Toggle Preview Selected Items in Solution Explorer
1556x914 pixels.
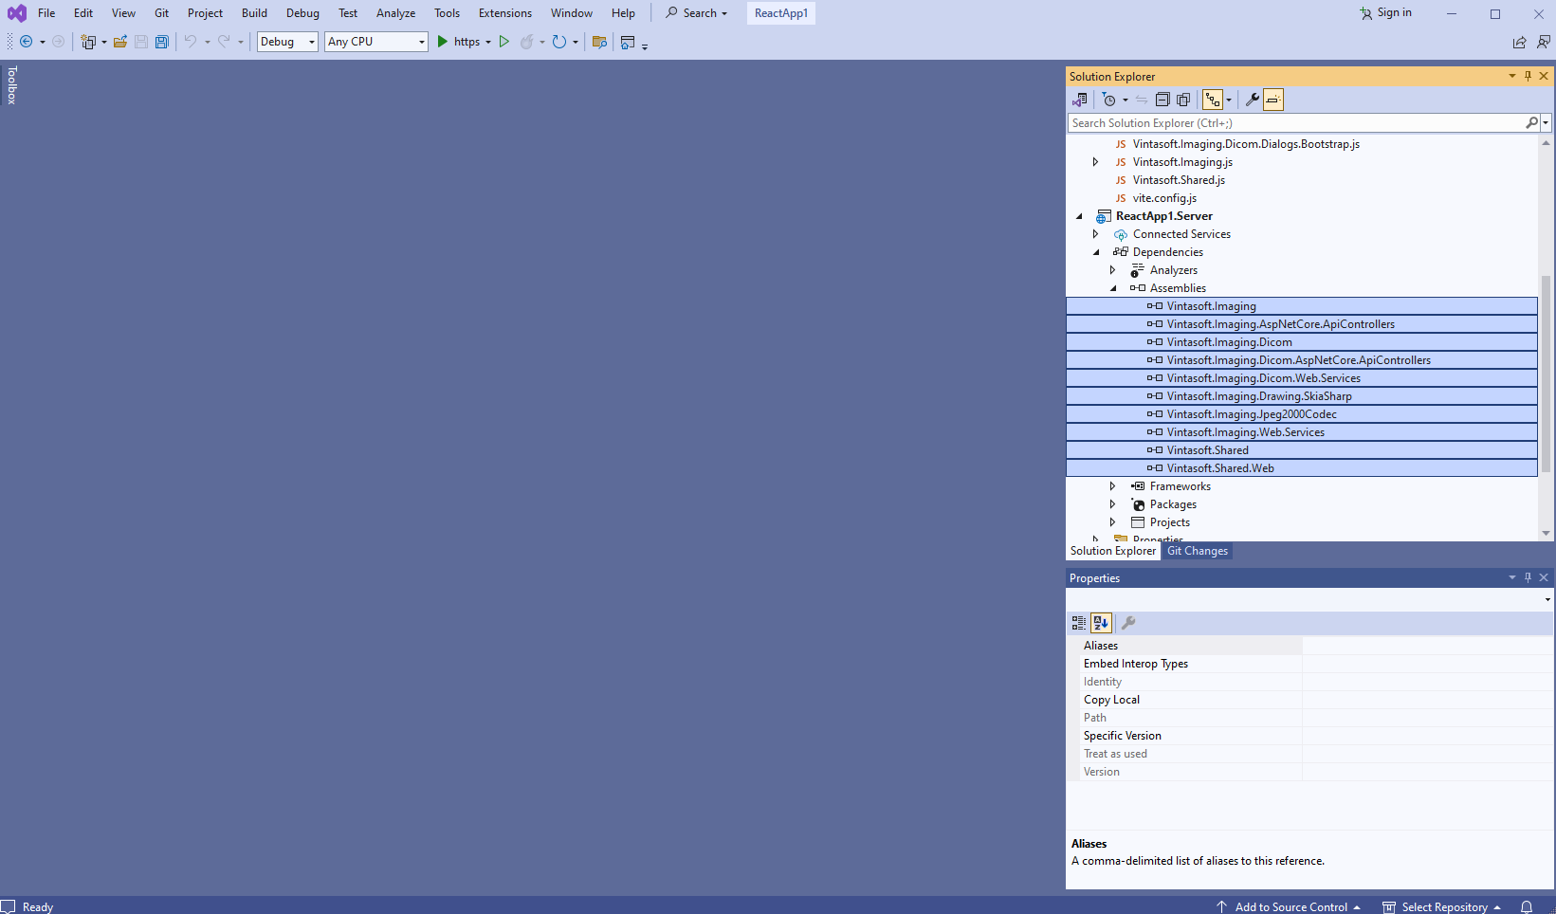click(1273, 100)
